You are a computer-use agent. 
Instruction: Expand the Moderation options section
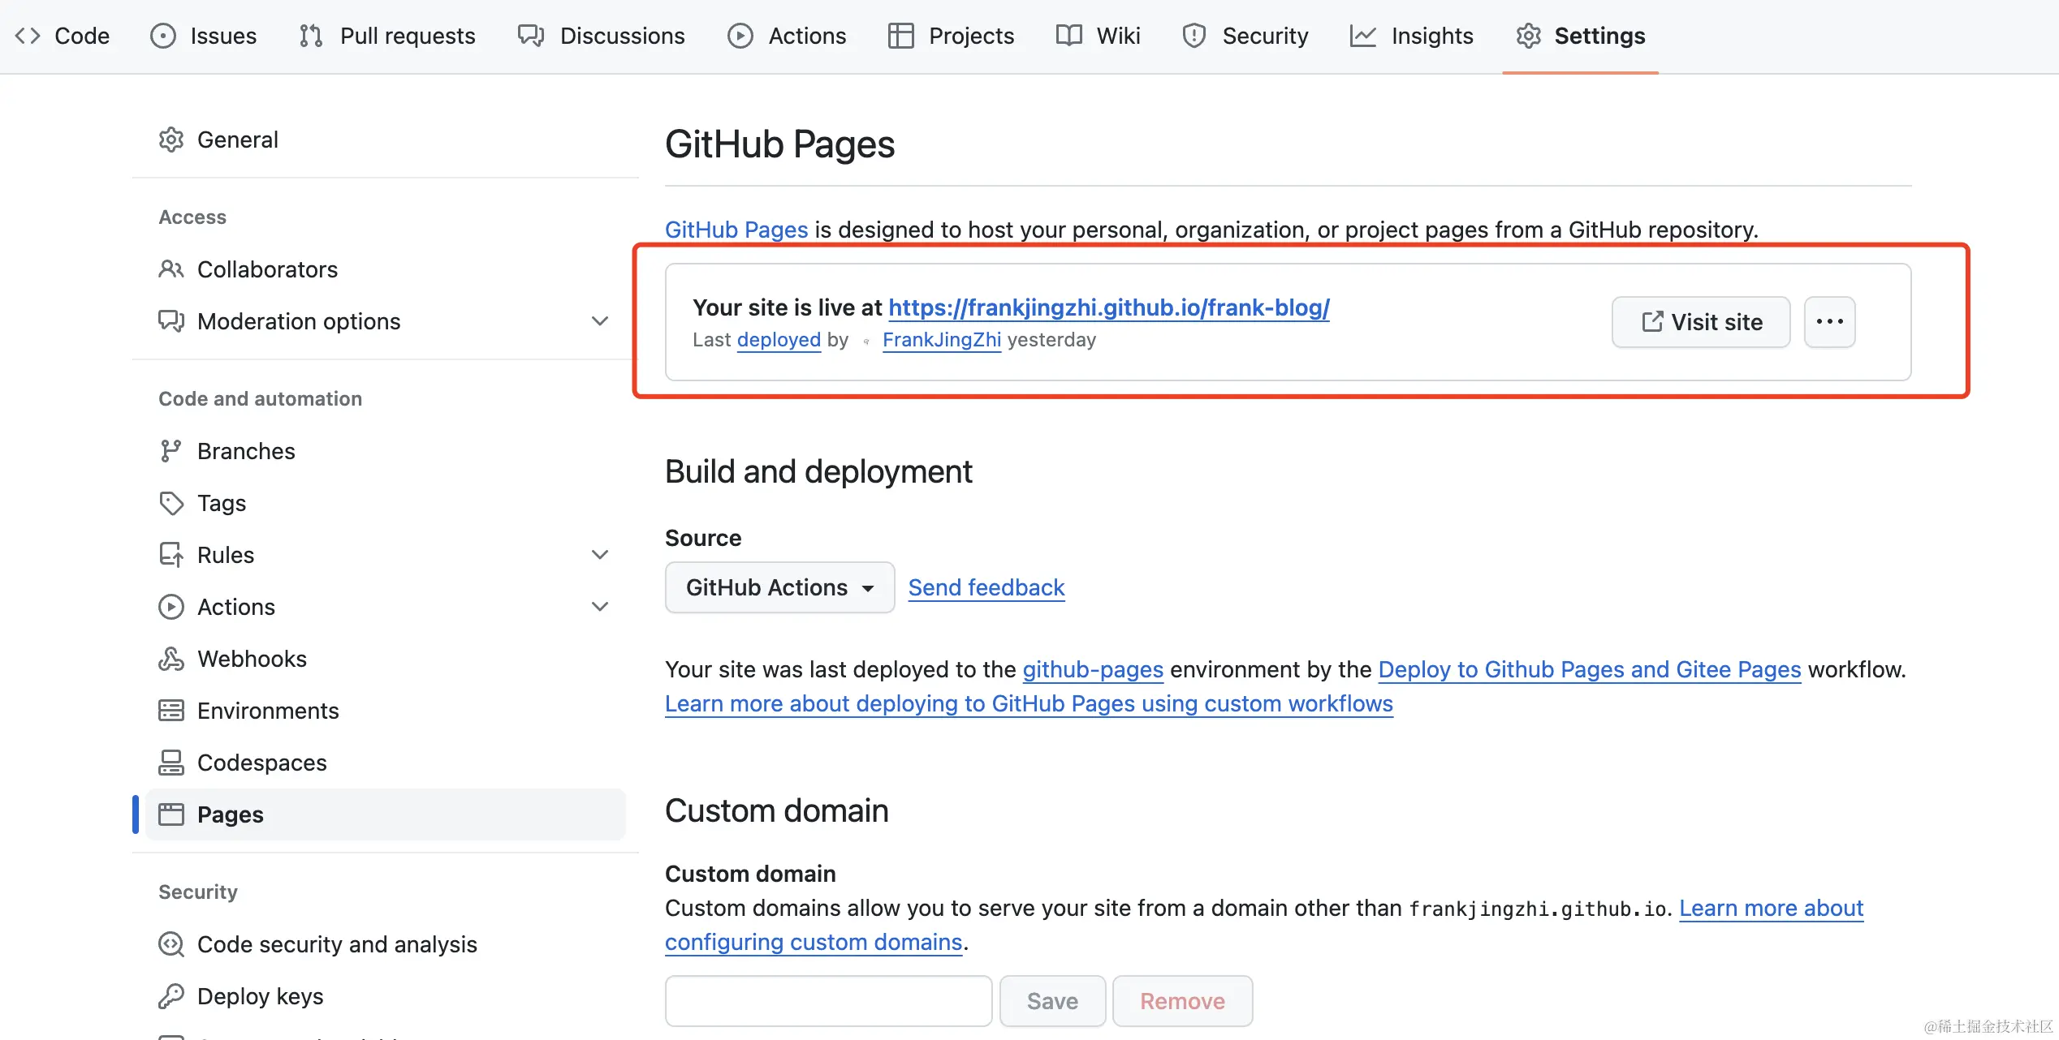(600, 320)
